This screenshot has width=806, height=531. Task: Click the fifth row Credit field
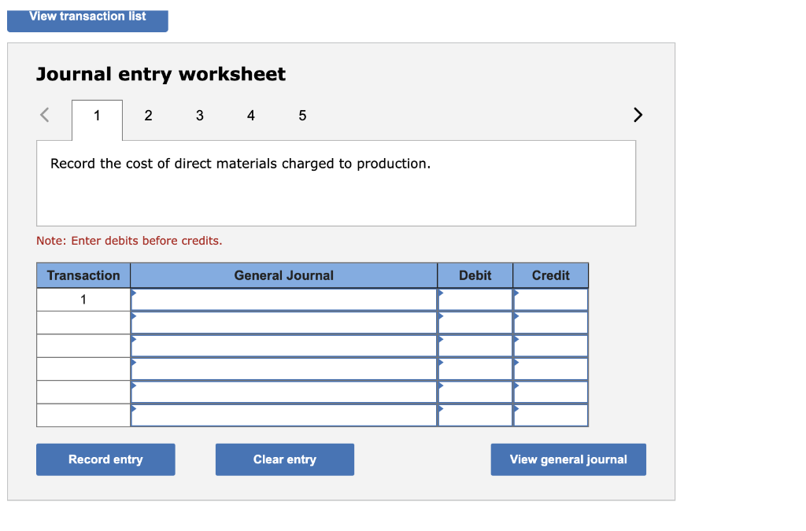[x=550, y=393]
